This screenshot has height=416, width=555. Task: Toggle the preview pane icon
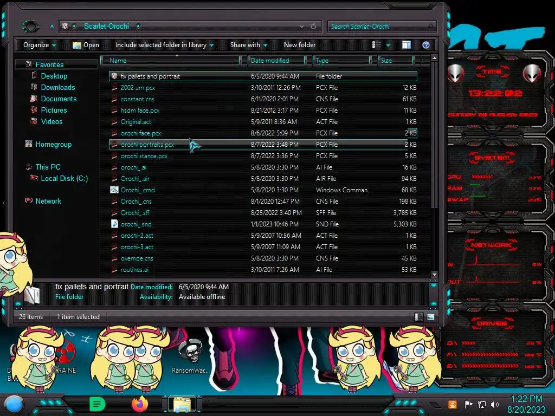[x=406, y=45]
